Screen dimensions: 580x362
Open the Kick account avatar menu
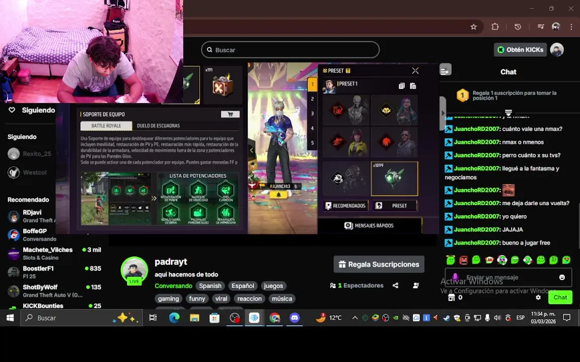pos(557,49)
